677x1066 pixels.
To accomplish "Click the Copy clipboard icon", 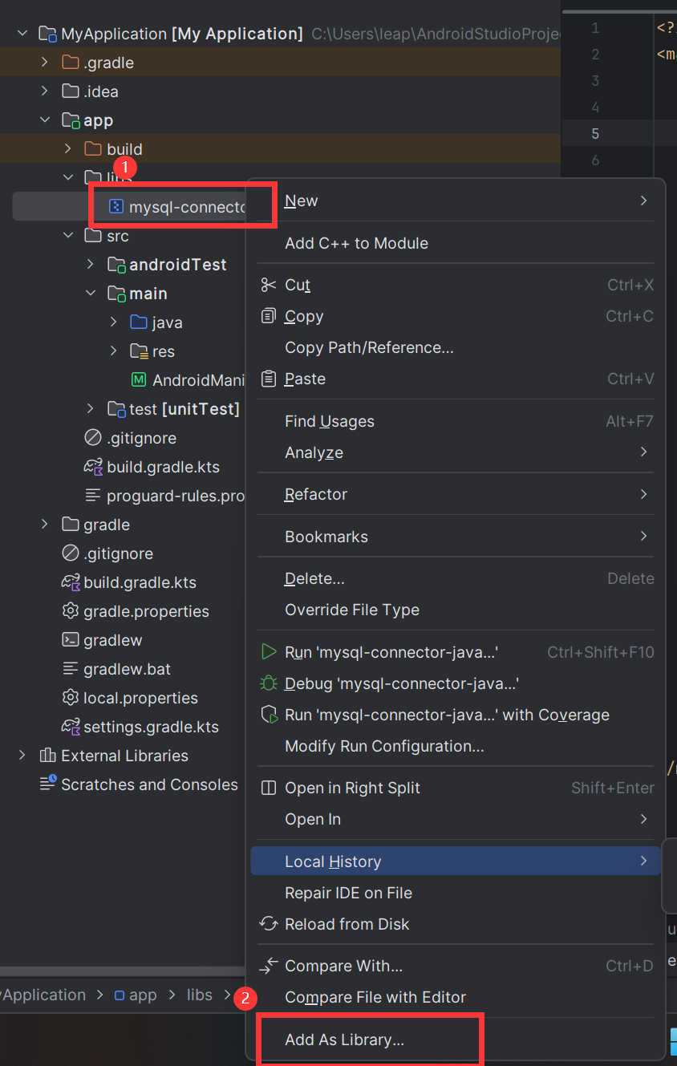I will (x=269, y=316).
